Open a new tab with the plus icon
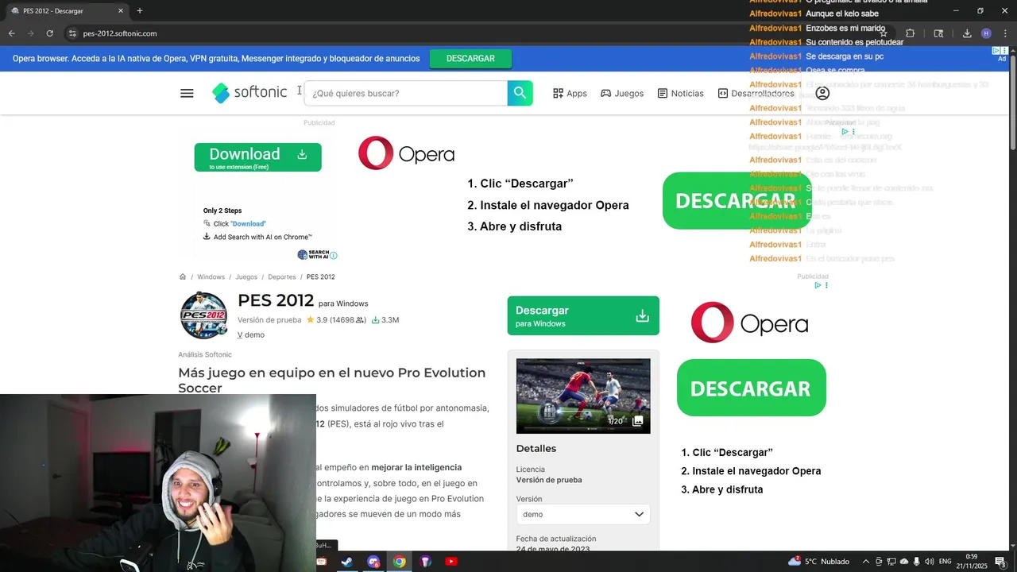1017x572 pixels. [140, 11]
